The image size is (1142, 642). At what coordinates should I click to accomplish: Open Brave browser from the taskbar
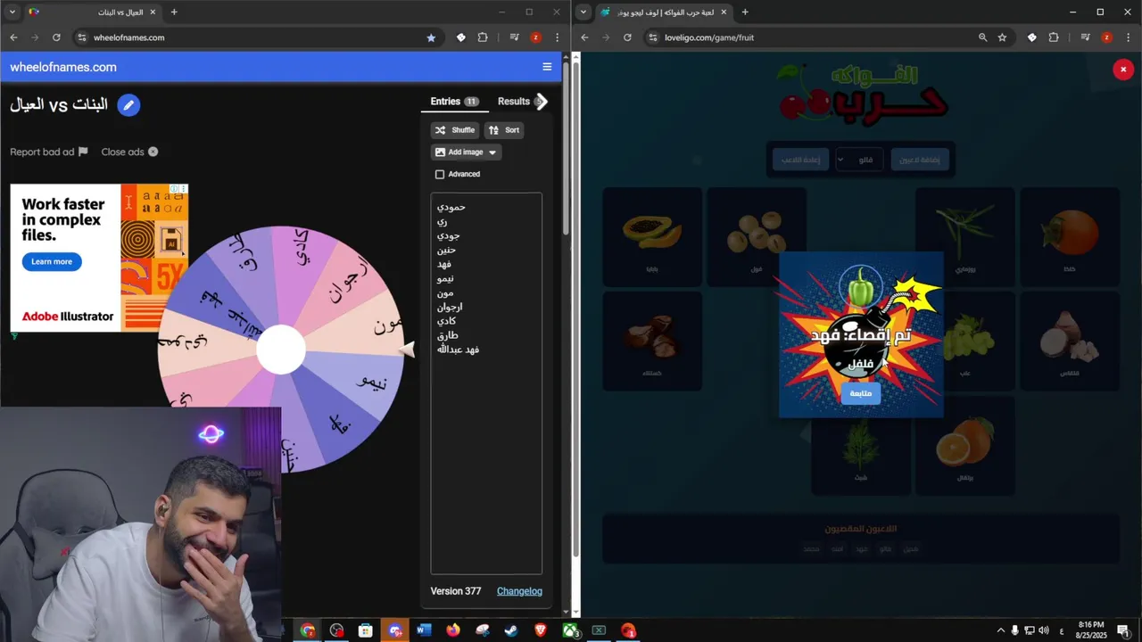541,630
